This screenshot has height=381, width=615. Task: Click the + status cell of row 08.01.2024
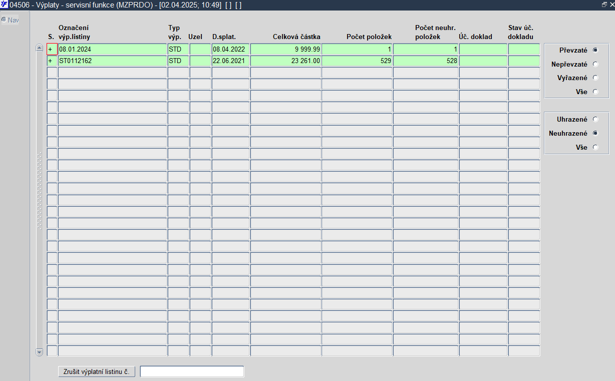[52, 49]
